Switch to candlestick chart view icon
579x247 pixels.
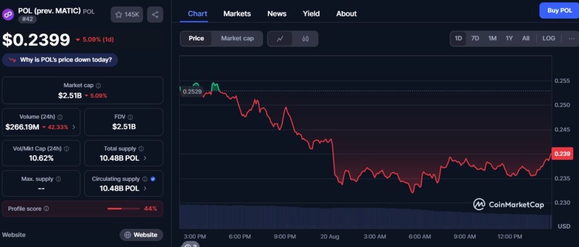pyautogui.click(x=305, y=38)
